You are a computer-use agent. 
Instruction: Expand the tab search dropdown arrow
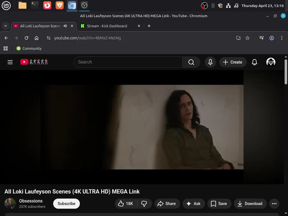tap(6, 26)
